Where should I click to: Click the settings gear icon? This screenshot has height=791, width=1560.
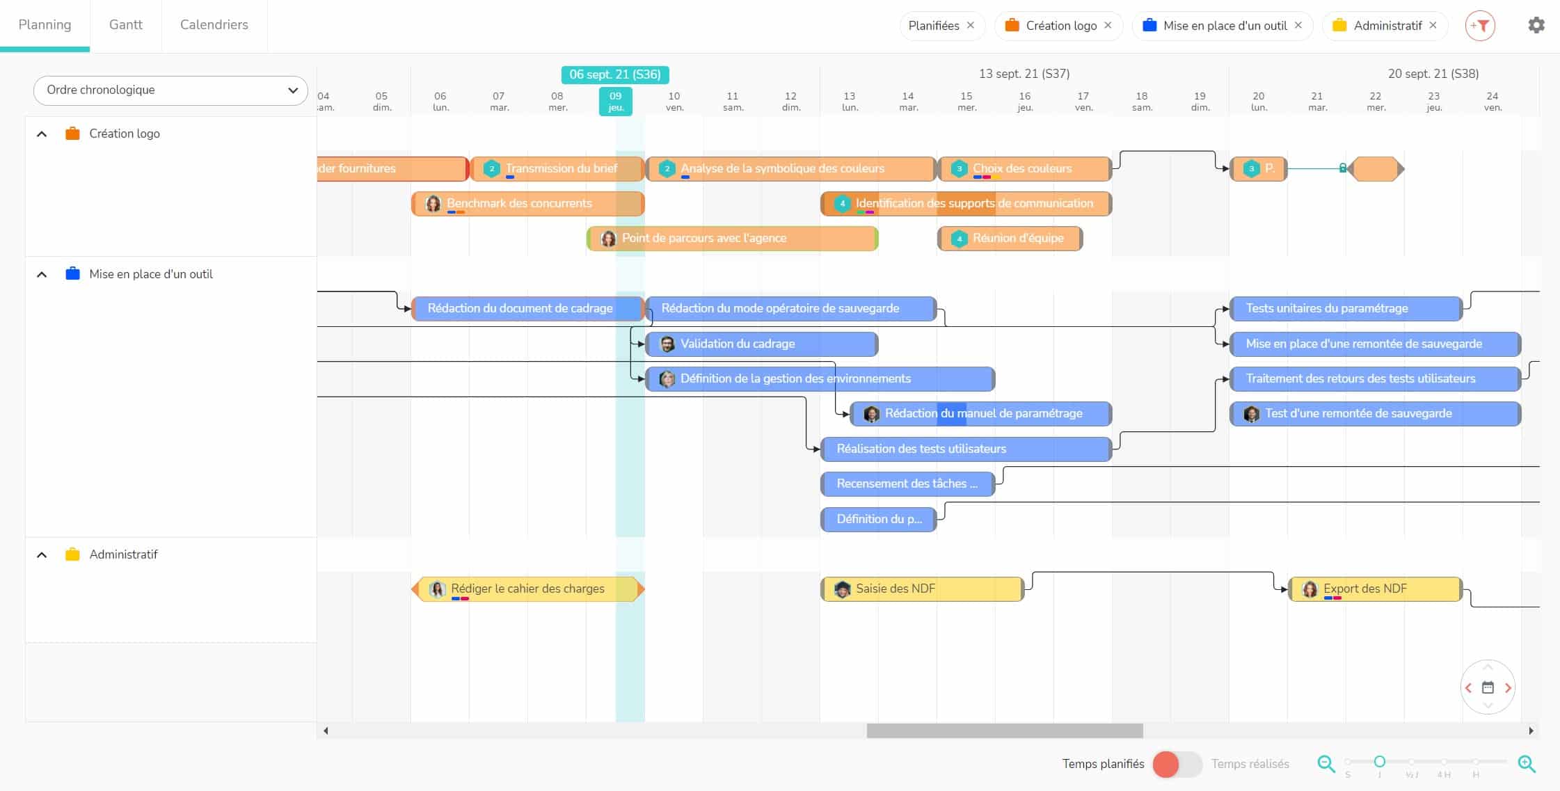[1536, 24]
